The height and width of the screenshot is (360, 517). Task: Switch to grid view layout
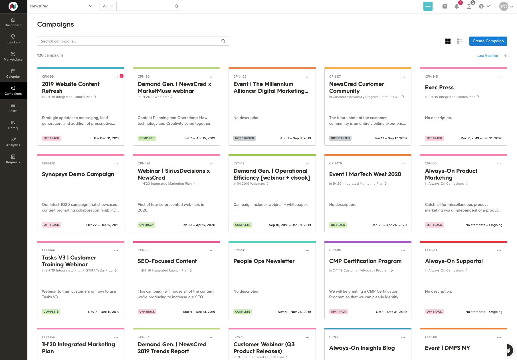click(448, 41)
